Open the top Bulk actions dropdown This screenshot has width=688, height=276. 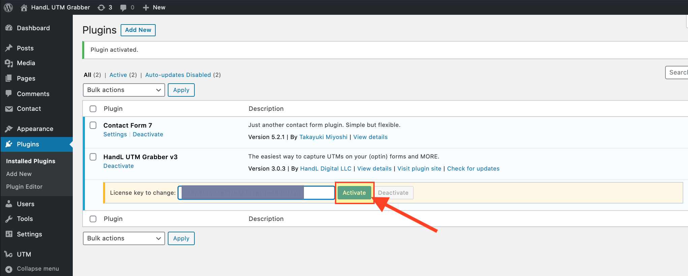pos(124,90)
